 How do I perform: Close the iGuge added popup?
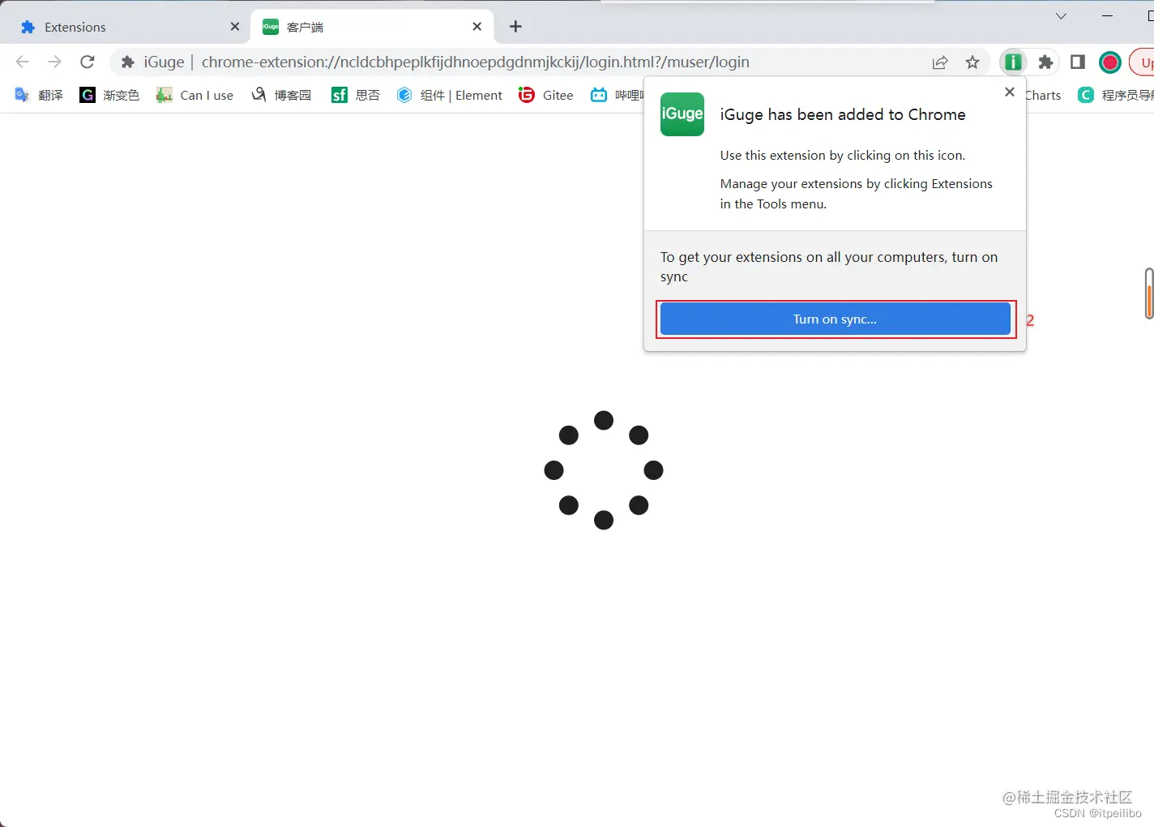tap(1010, 92)
